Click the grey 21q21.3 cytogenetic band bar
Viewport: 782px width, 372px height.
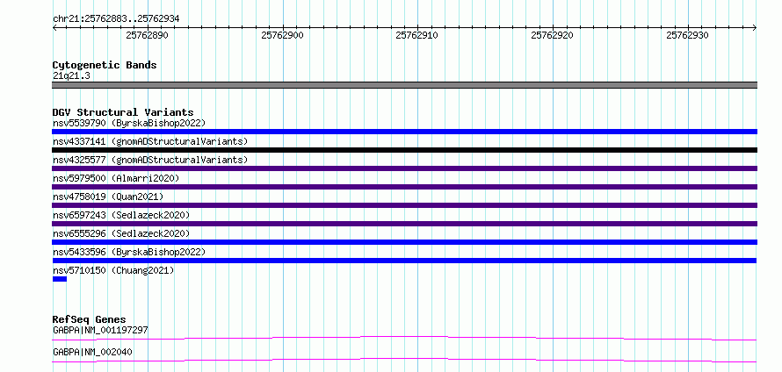click(x=404, y=85)
